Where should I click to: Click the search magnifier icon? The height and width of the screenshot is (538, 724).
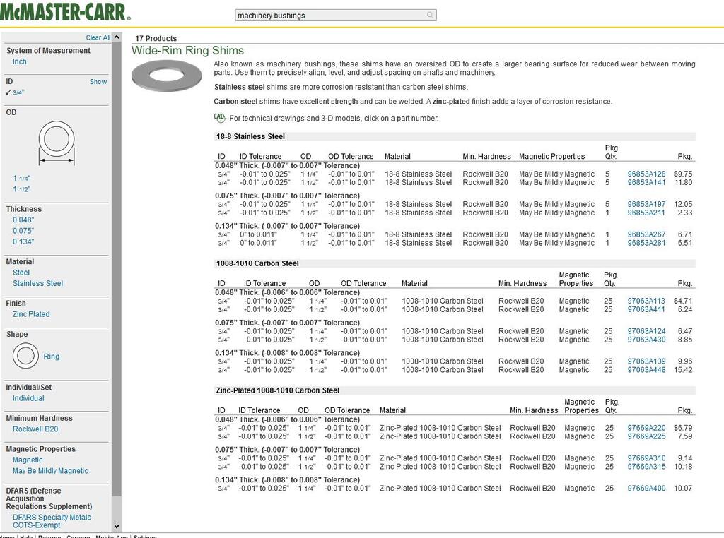(x=430, y=16)
